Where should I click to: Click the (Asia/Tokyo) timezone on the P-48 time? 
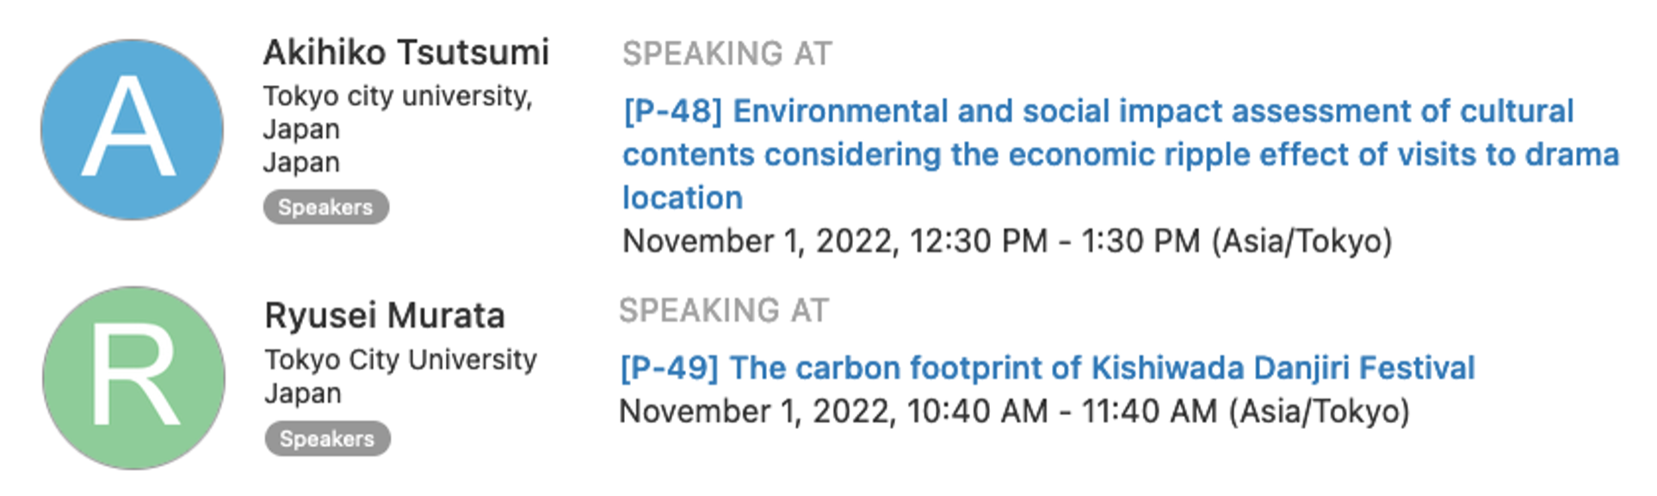click(1302, 241)
